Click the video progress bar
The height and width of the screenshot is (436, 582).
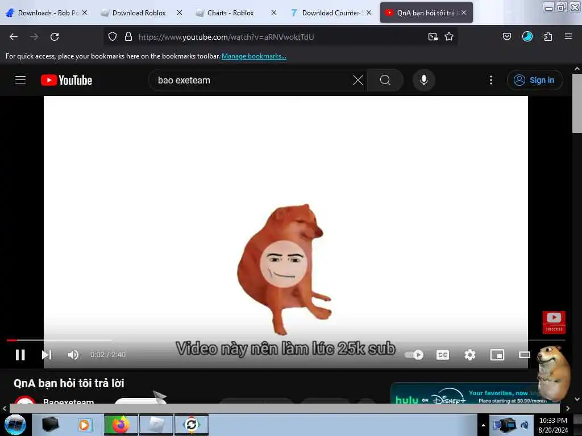point(286,340)
